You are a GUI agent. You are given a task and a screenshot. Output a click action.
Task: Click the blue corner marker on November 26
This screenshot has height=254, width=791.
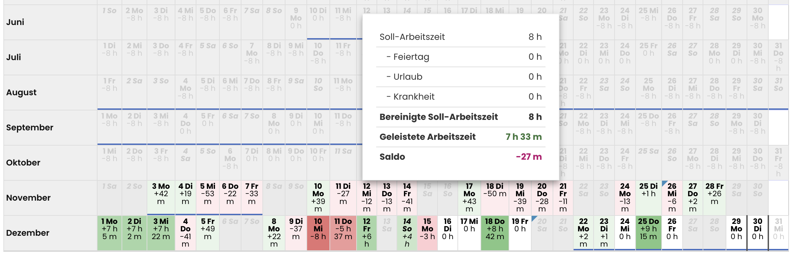pos(664,183)
